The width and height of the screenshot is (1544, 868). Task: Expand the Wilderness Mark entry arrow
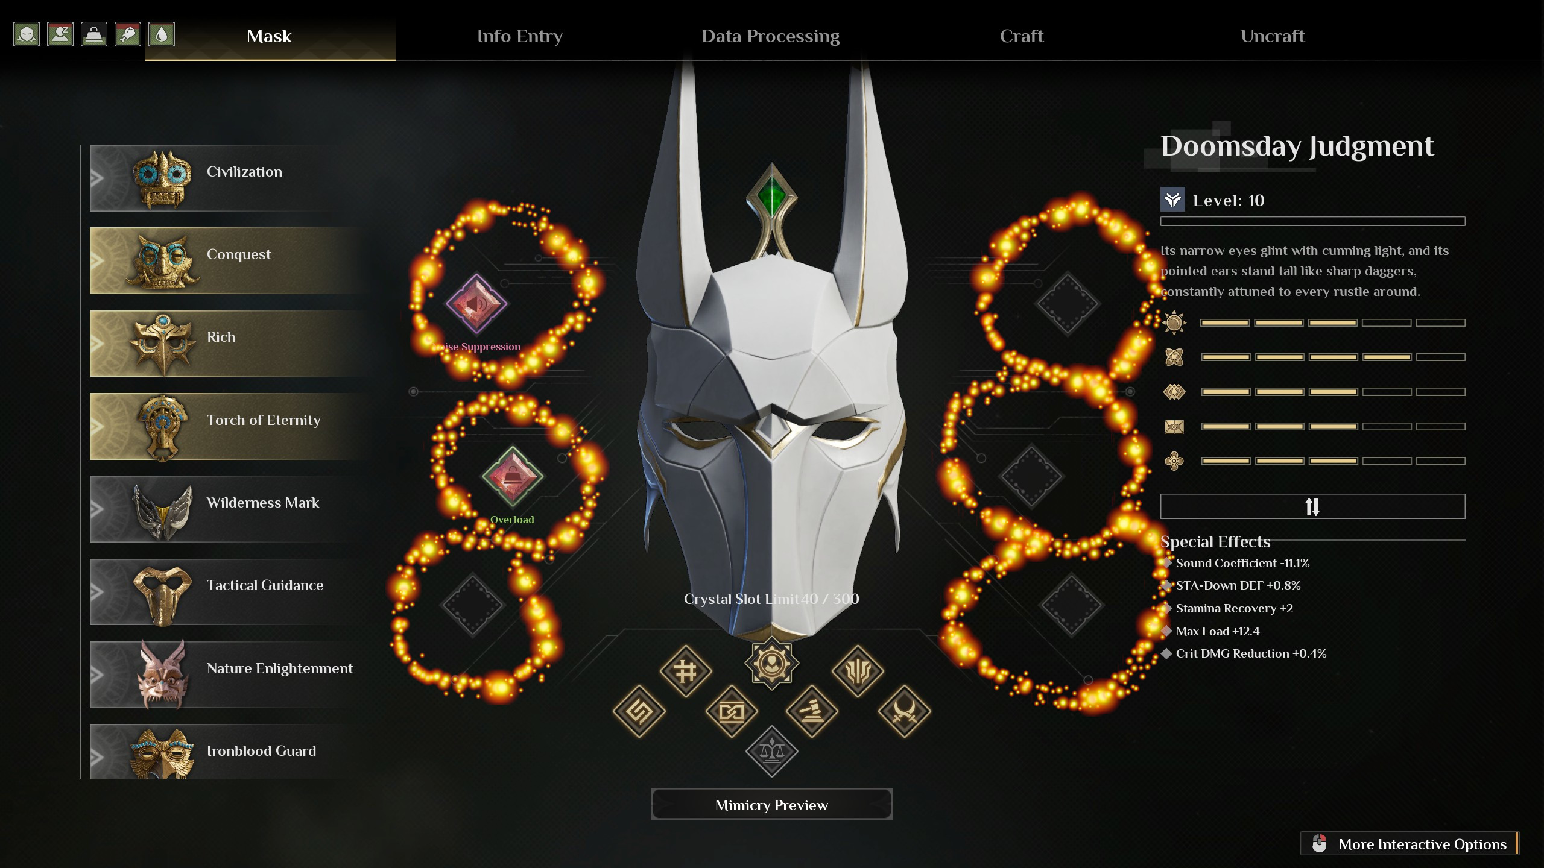(x=96, y=509)
